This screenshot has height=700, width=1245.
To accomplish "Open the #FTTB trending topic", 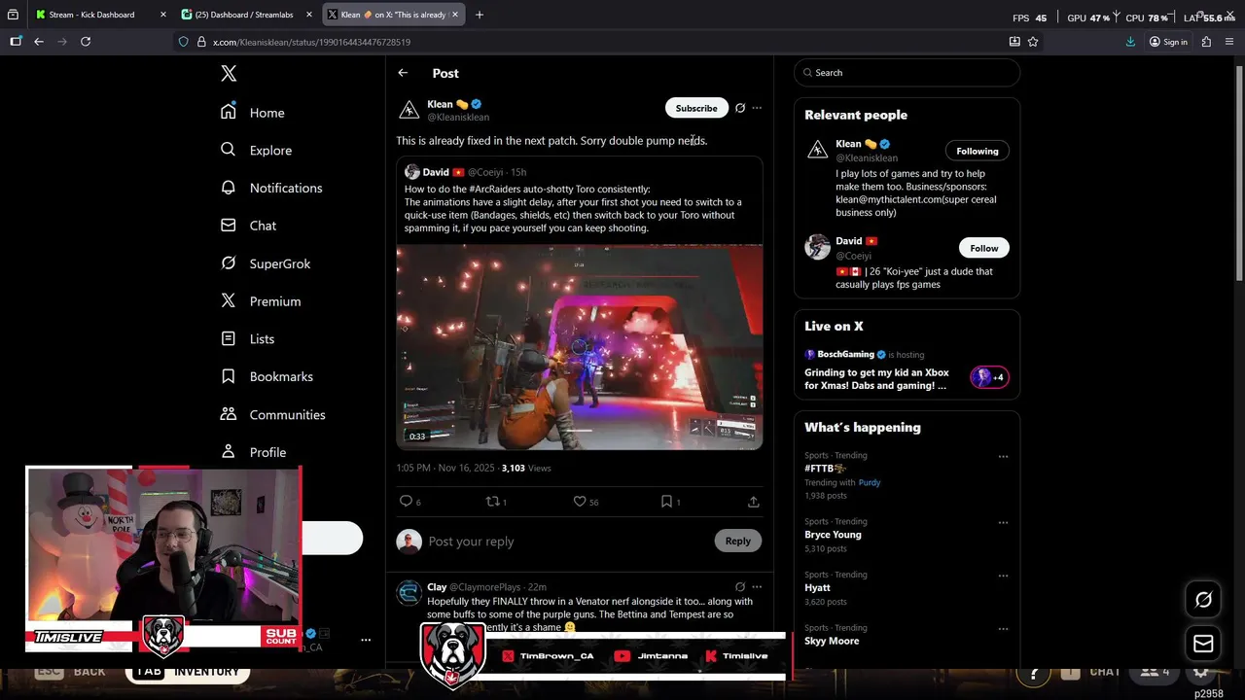I will [825, 469].
